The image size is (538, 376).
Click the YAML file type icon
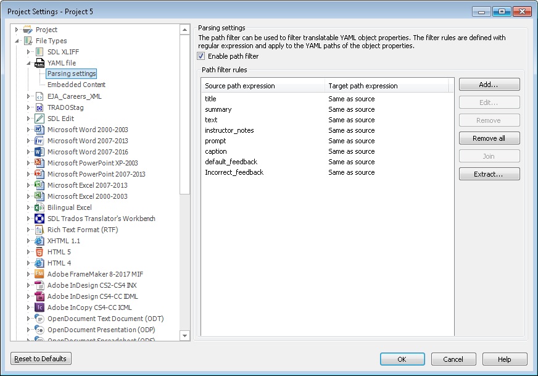tap(39, 63)
